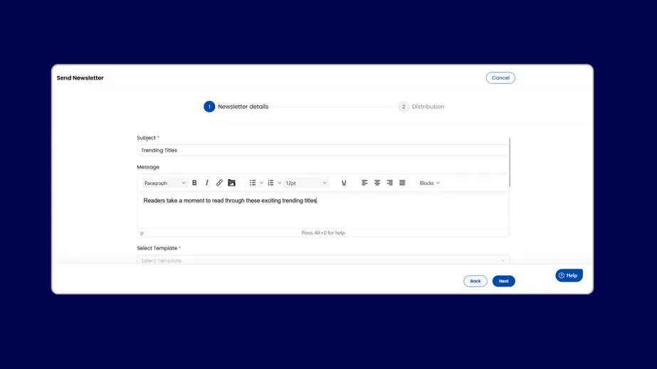Align message text to the right

click(389, 183)
